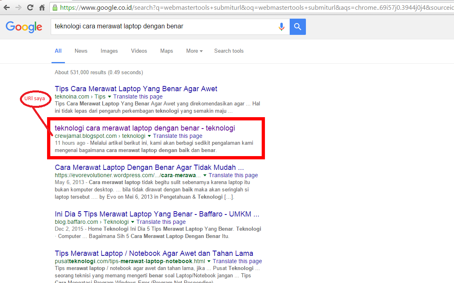Open the Images results tab
This screenshot has height=283, width=454.
(x=109, y=51)
